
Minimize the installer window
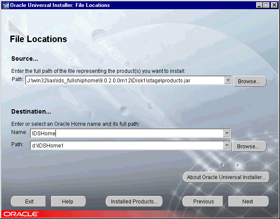pos(259,5)
